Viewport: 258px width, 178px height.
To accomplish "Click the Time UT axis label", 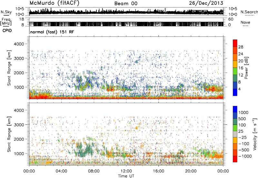I will click(x=126, y=176).
